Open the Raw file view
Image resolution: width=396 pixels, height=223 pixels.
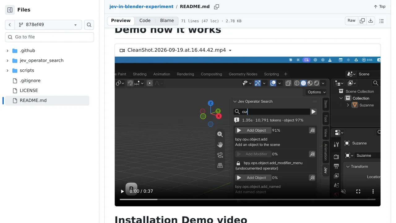(351, 20)
